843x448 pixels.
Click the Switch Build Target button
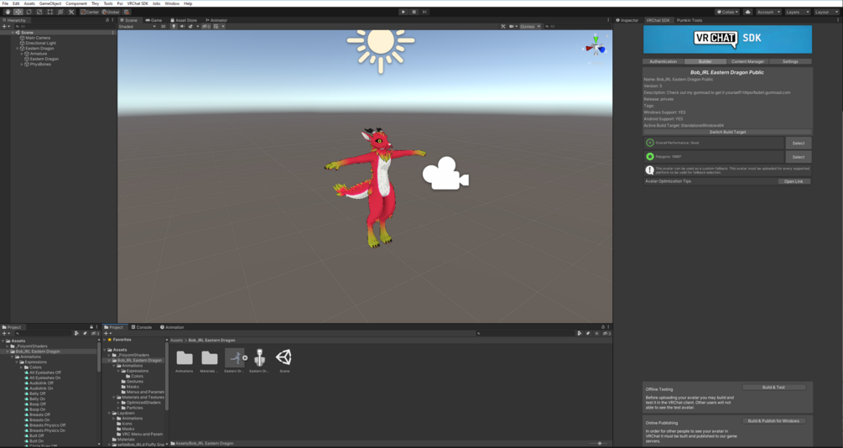(x=727, y=132)
